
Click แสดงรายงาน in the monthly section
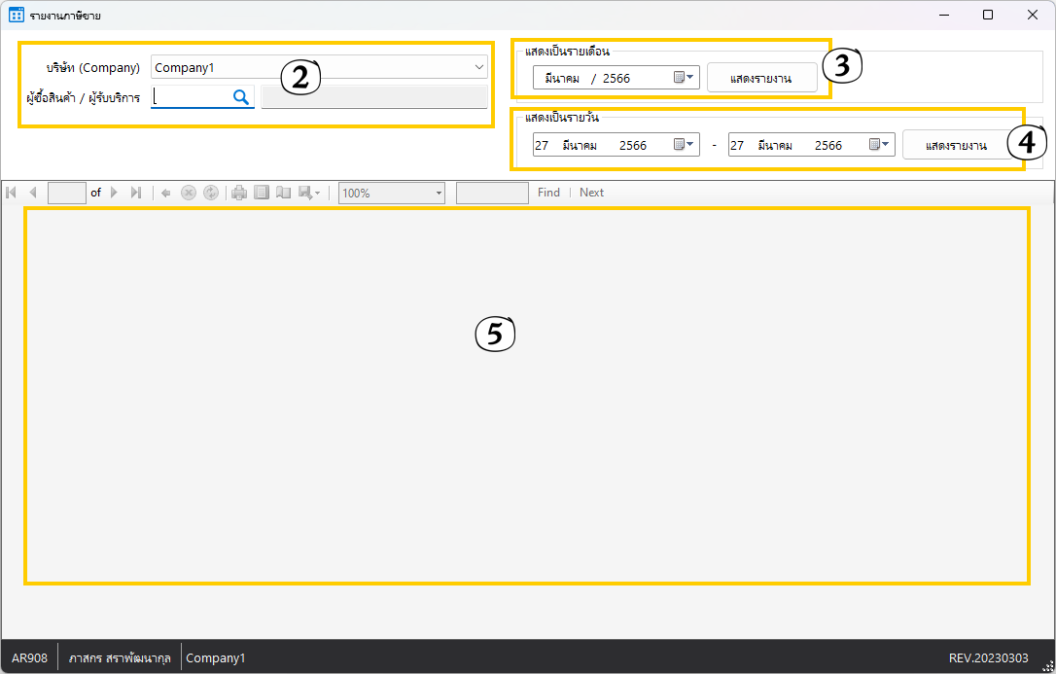coord(761,78)
